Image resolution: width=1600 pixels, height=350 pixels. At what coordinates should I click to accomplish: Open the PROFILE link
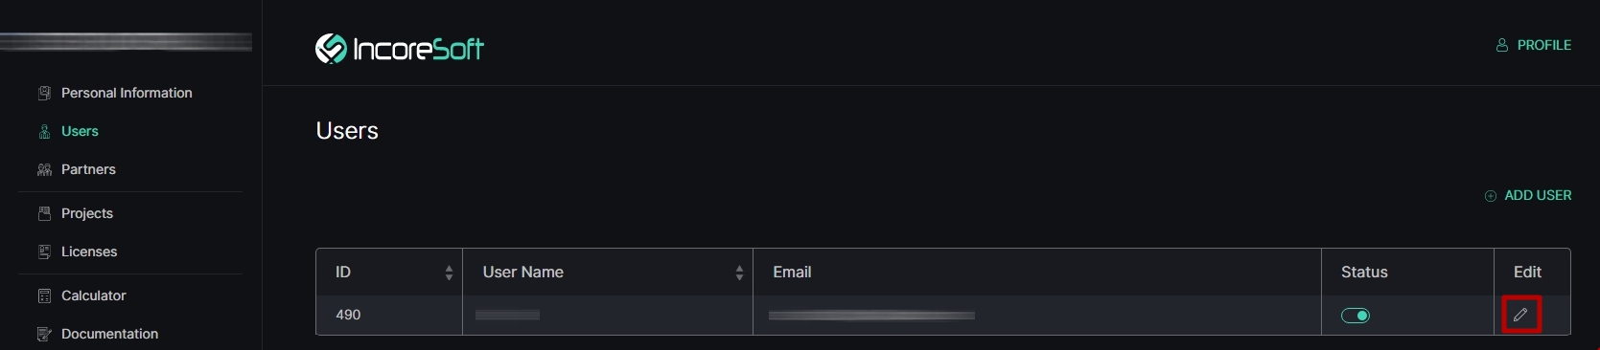[1534, 45]
